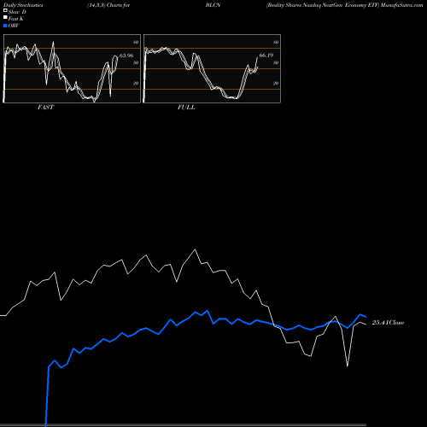Click the 'OBV' legend text
This screenshot has width=427, height=427.
[14, 26]
